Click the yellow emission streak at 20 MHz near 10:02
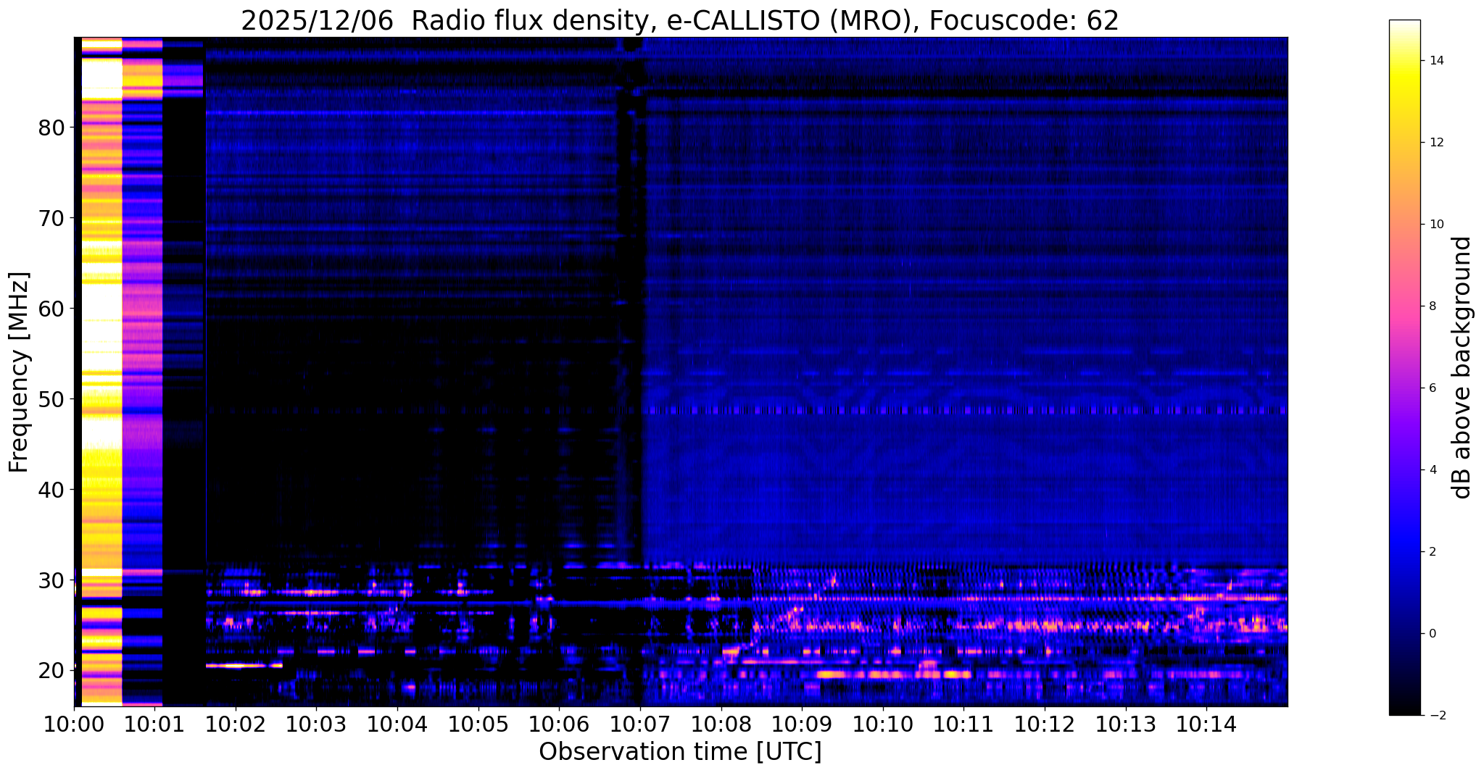 (x=244, y=665)
